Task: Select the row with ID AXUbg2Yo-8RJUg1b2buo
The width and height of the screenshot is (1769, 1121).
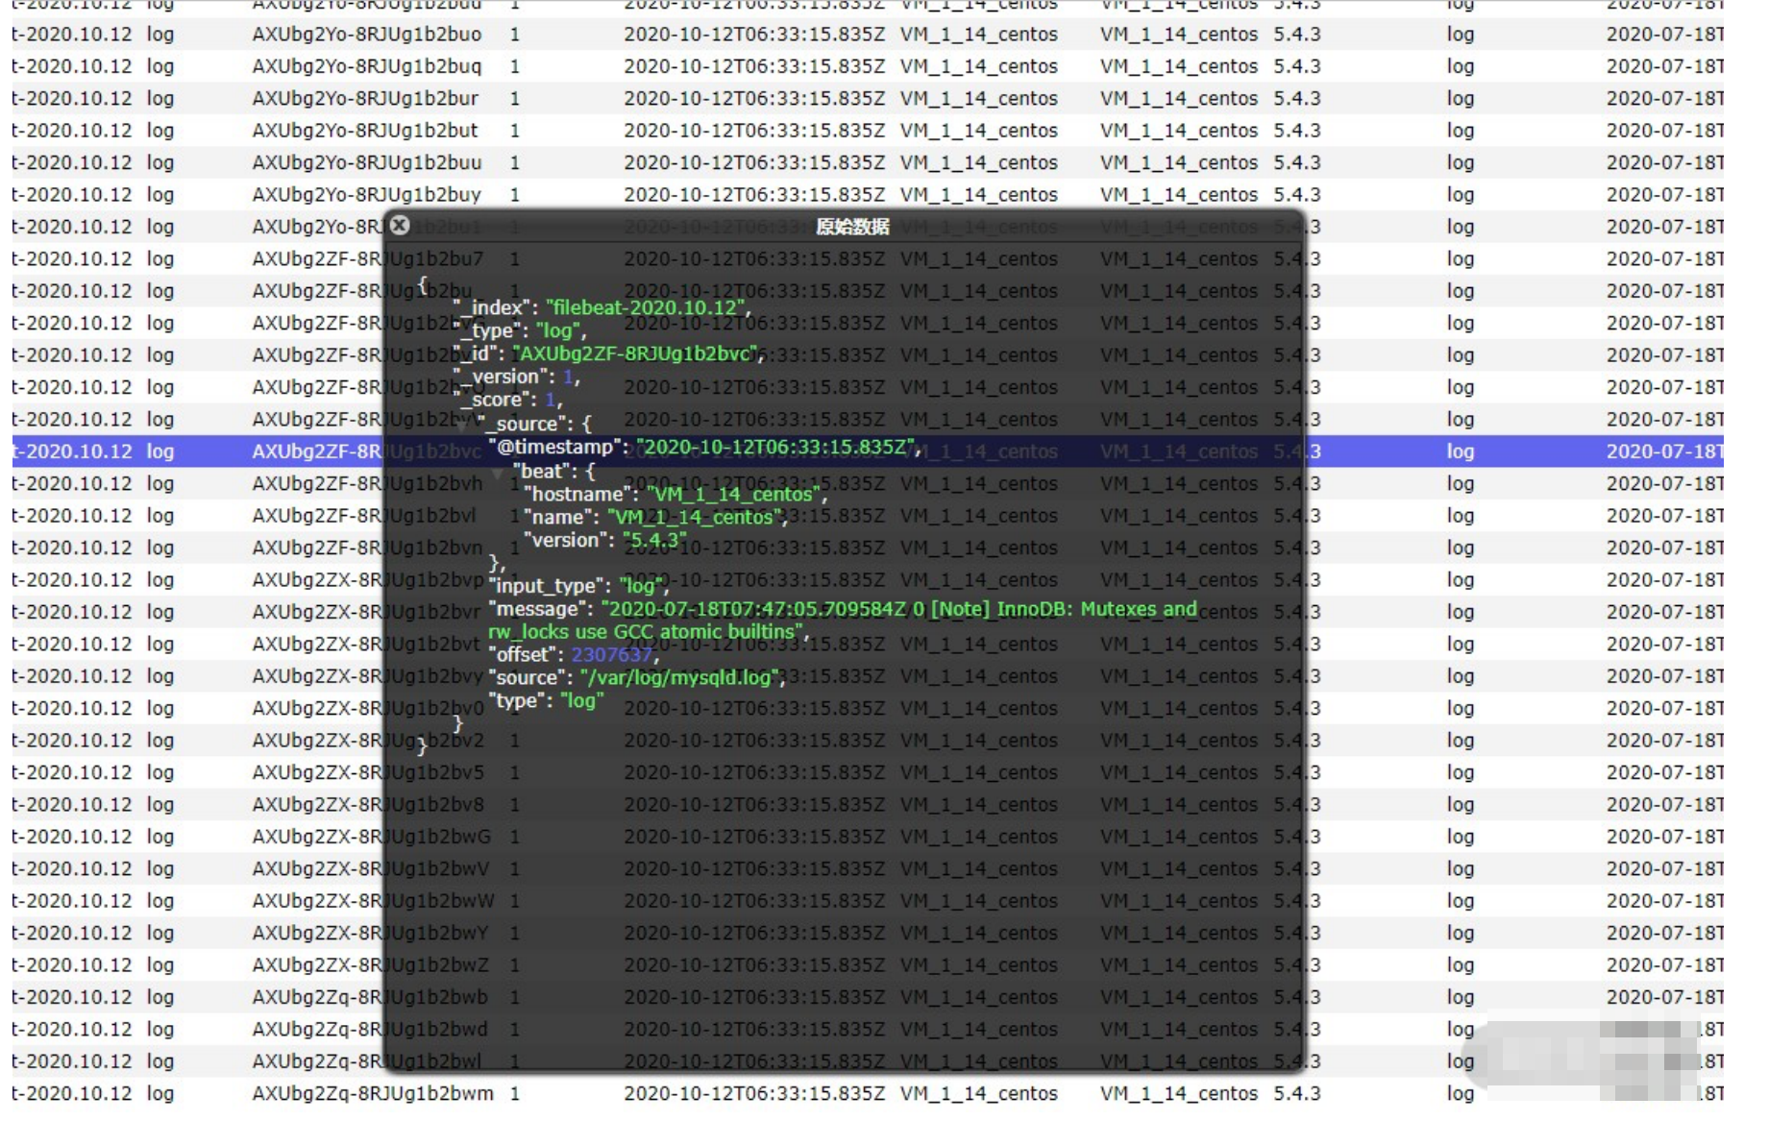Action: point(868,35)
